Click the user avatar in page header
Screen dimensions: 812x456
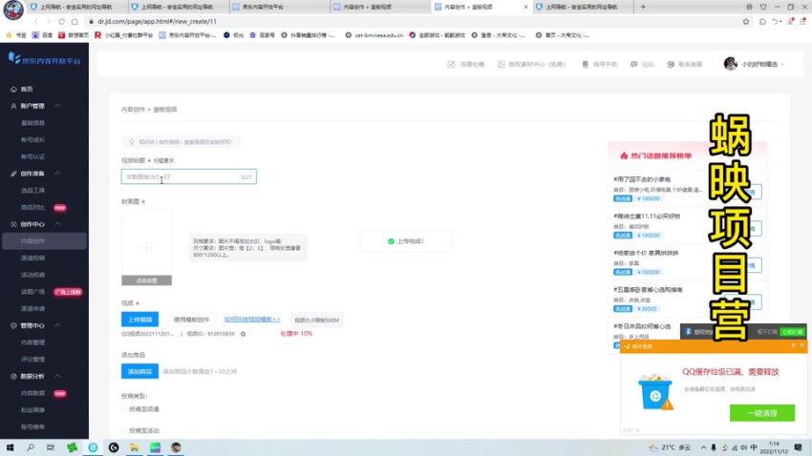pos(731,64)
